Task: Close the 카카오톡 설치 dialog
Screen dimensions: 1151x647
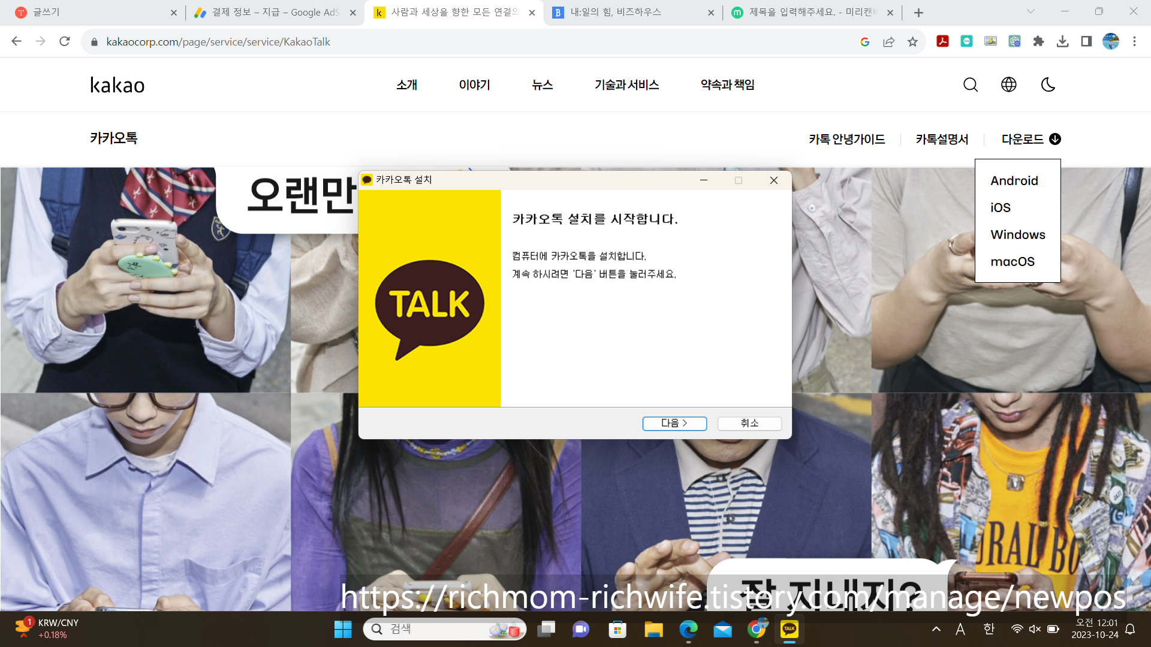Action: click(774, 180)
